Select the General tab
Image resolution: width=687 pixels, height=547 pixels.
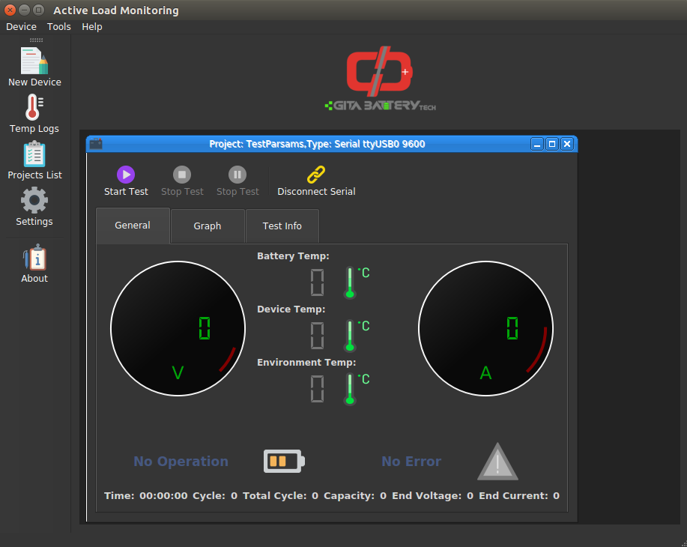[133, 225]
